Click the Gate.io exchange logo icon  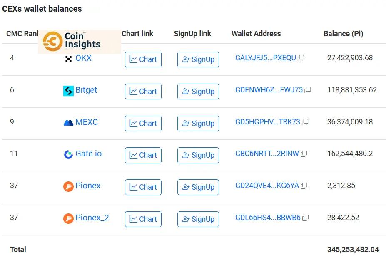coord(68,154)
